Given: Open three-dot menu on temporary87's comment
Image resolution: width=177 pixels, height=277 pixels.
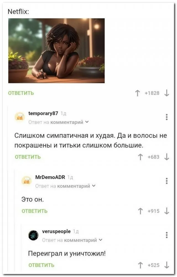Looking at the screenshot, I should tap(166, 117).
